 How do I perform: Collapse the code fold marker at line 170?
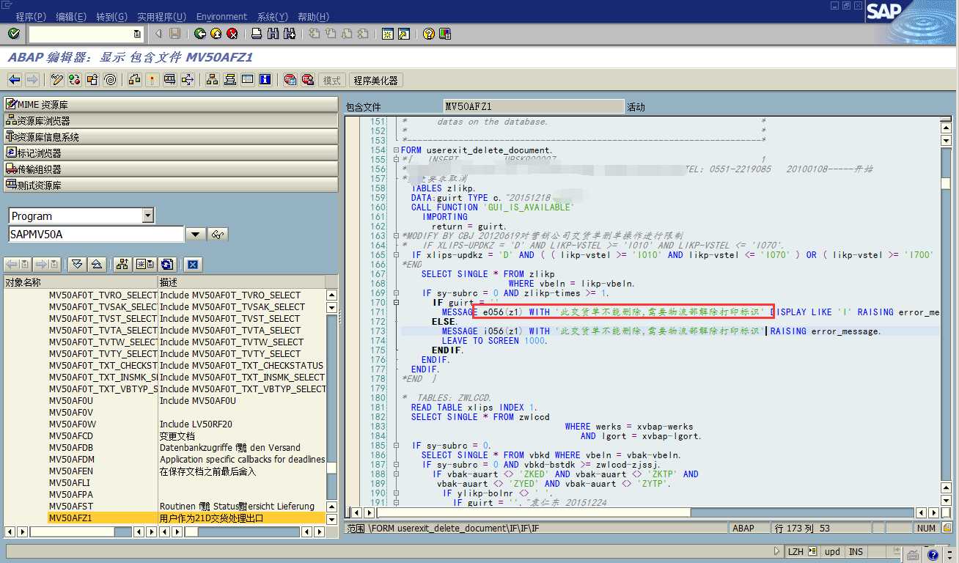(396, 303)
